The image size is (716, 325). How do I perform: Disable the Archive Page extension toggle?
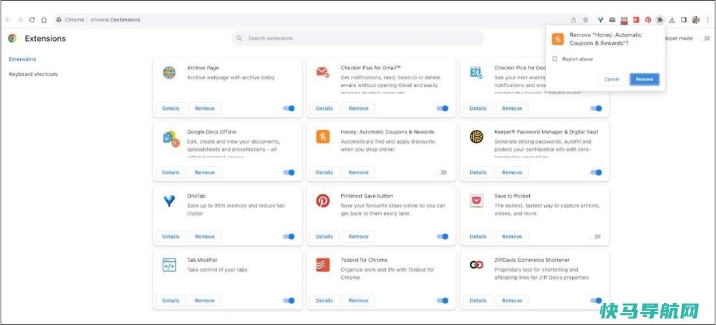[289, 109]
